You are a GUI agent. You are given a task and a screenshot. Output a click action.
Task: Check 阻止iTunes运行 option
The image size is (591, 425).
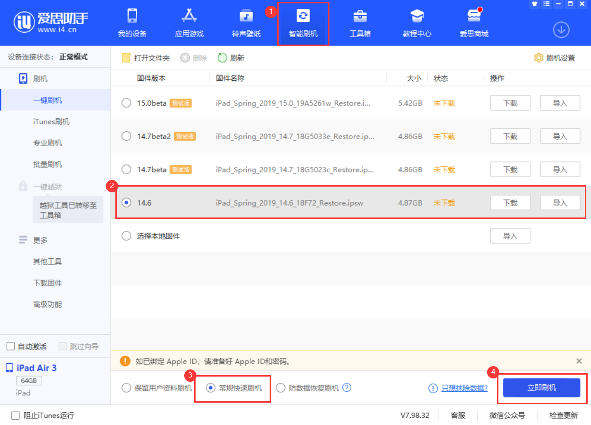[x=16, y=415]
